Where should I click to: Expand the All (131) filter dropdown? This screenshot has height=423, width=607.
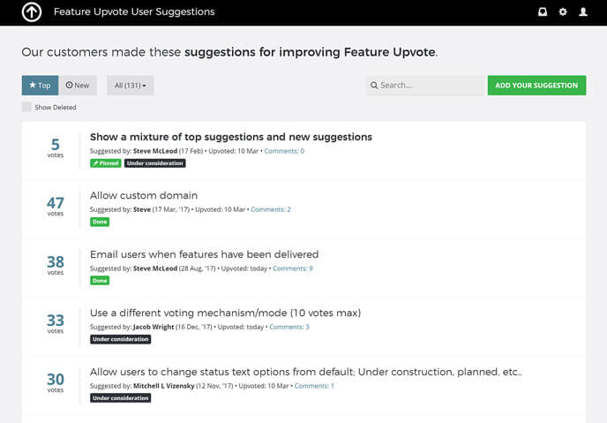(131, 86)
